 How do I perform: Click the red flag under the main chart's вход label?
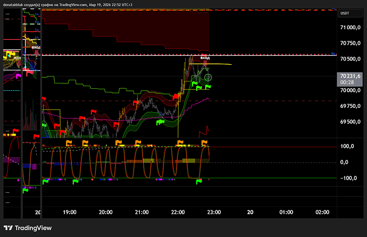click(204, 63)
